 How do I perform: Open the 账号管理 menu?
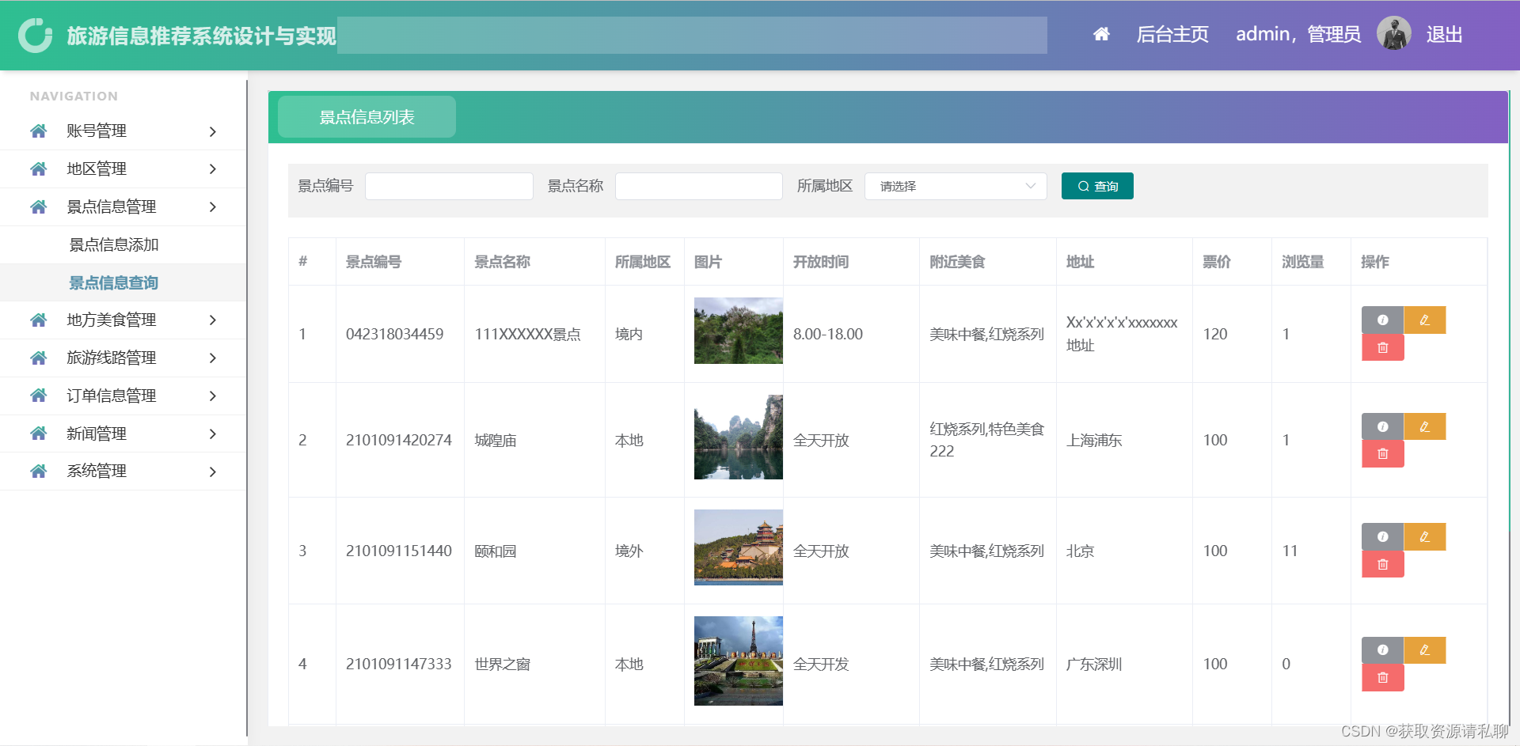tap(123, 131)
